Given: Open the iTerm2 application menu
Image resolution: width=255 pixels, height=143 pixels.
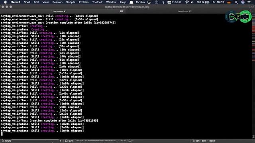Looking at the screenshot, I should (16, 2).
